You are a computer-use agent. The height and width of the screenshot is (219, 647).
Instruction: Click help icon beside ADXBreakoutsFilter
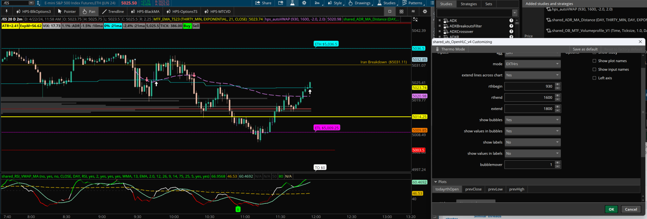pos(511,26)
